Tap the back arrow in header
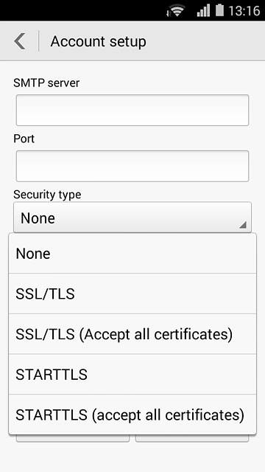The width and height of the screenshot is (265, 472). pyautogui.click(x=20, y=41)
